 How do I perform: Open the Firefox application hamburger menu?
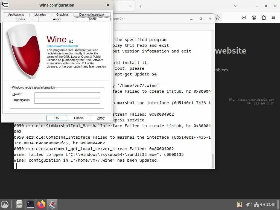pyautogui.click(x=273, y=17)
